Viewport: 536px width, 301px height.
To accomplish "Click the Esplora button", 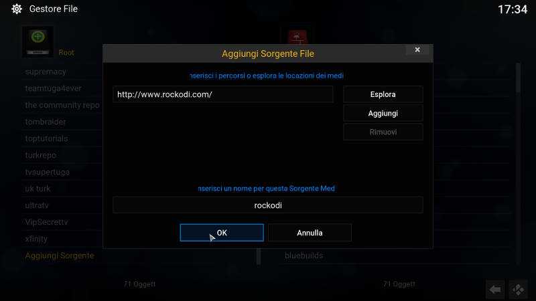I will tap(383, 94).
